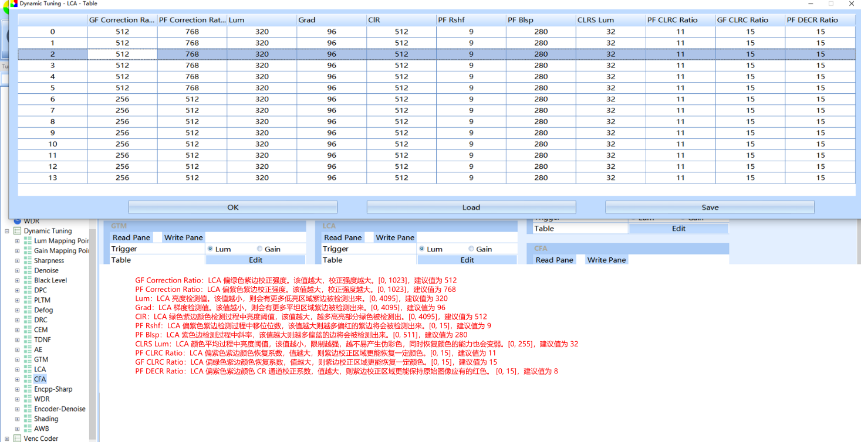Screen dimensions: 861x442
Task: Expand the Lum Mapping Point node
Action: [17, 240]
